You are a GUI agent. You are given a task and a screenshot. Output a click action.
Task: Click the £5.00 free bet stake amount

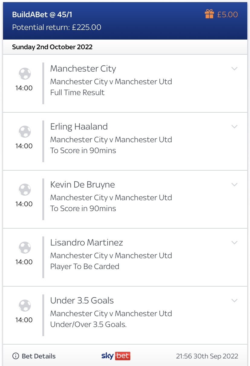point(227,14)
